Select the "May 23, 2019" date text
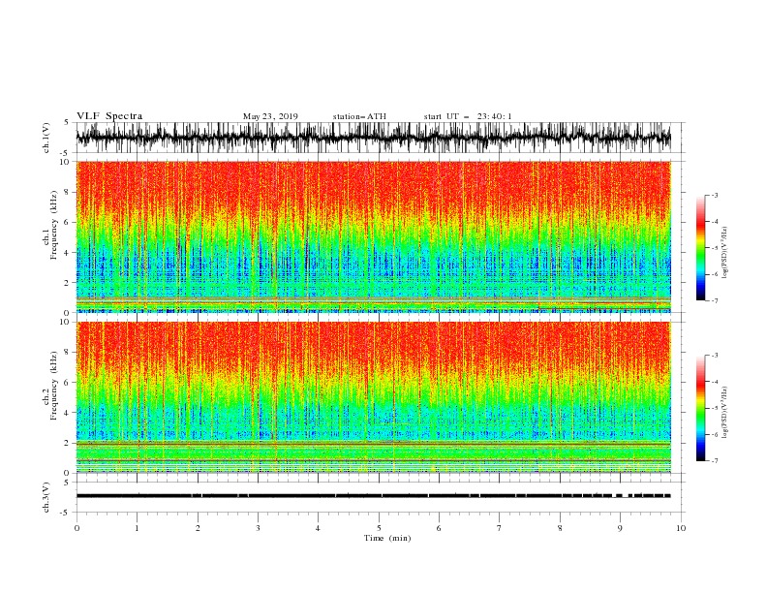 pyautogui.click(x=270, y=116)
